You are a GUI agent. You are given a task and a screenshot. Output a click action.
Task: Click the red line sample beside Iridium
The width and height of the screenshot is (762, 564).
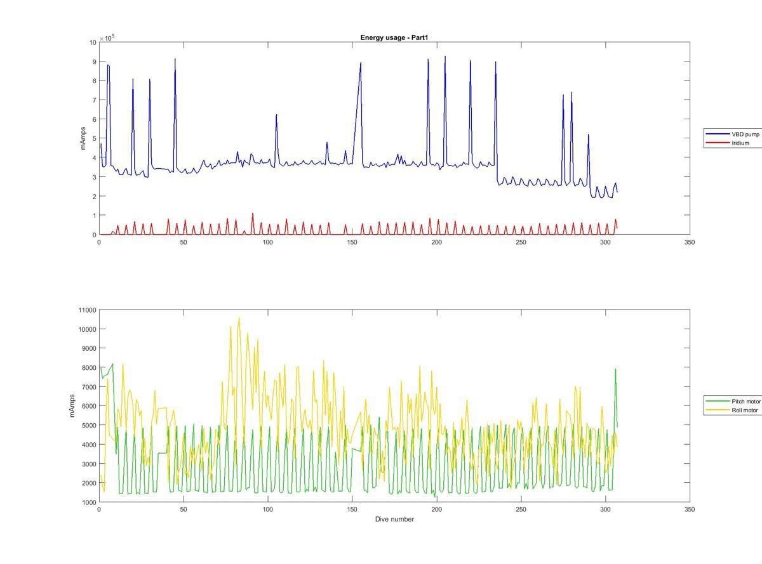tap(718, 143)
